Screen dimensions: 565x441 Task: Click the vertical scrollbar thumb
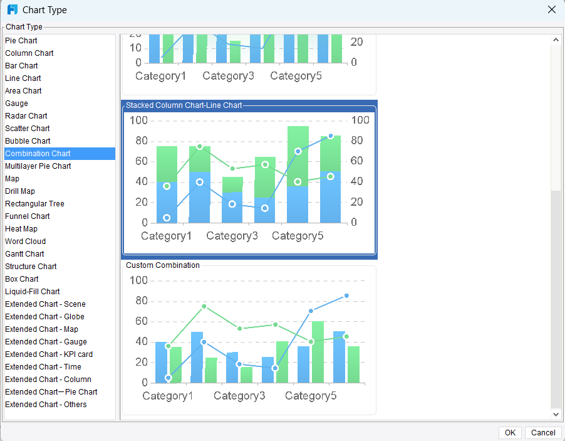point(556,299)
